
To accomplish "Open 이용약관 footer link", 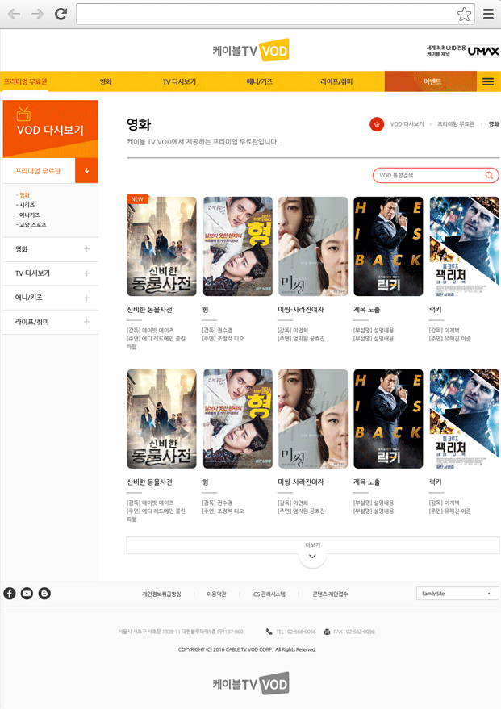I will [x=216, y=594].
